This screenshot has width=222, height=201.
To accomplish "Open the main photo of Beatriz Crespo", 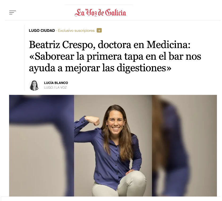I will click(x=113, y=146).
